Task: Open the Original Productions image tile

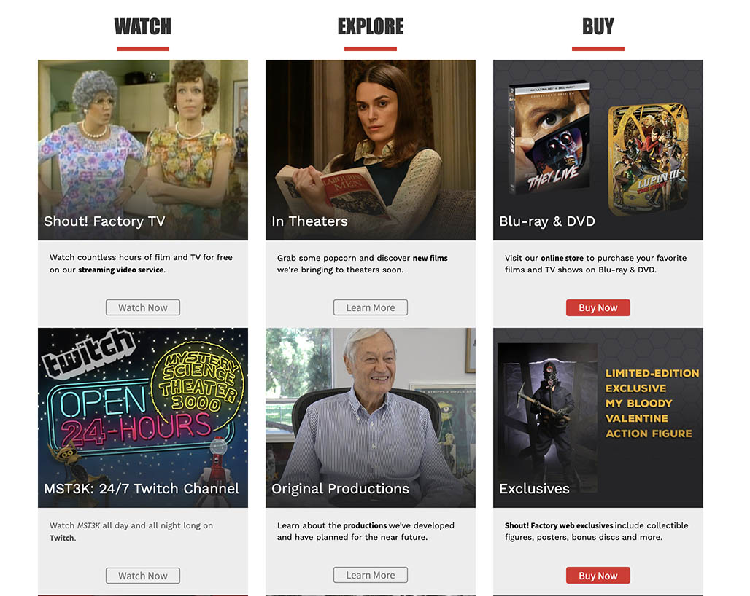Action: click(371, 418)
